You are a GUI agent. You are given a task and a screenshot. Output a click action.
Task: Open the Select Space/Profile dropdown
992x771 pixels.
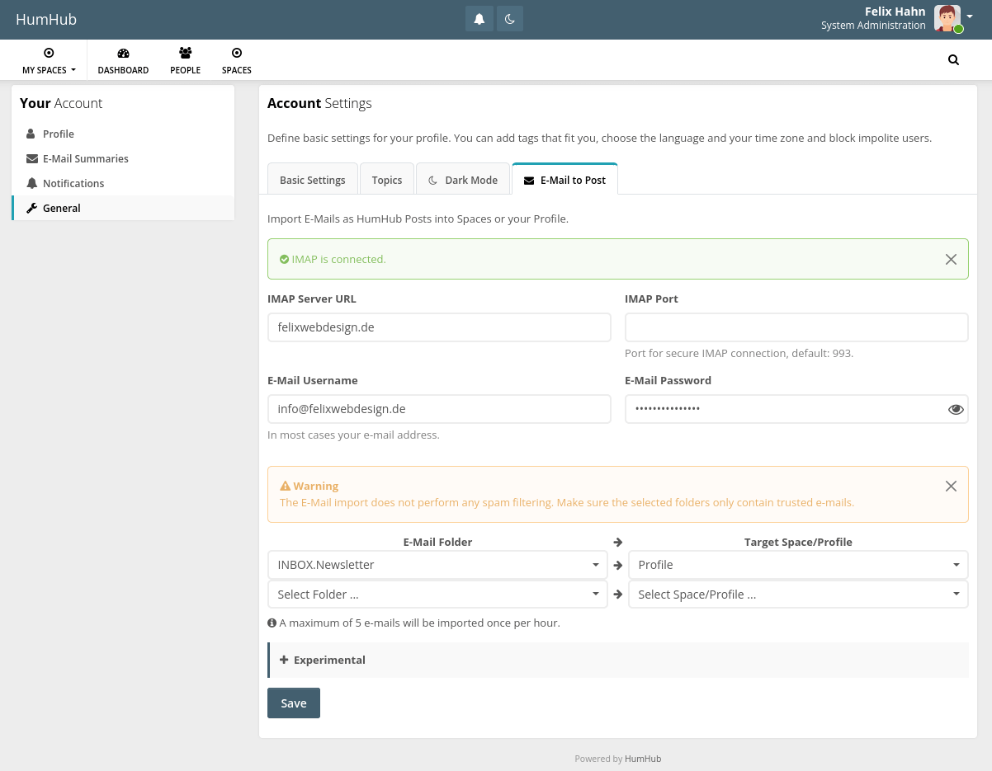(797, 595)
